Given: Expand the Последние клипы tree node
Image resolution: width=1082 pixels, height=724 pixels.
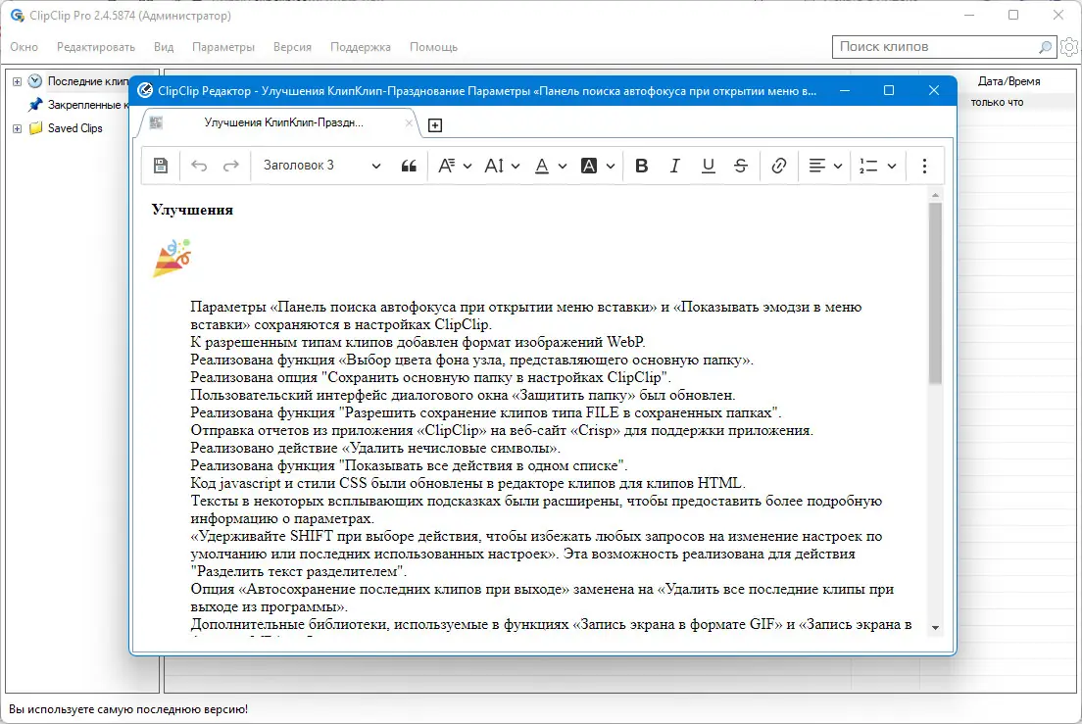Looking at the screenshot, I should click(x=18, y=81).
